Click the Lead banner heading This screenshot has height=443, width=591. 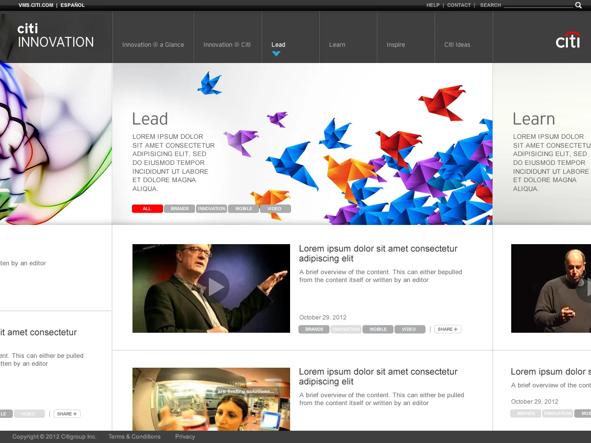click(150, 119)
